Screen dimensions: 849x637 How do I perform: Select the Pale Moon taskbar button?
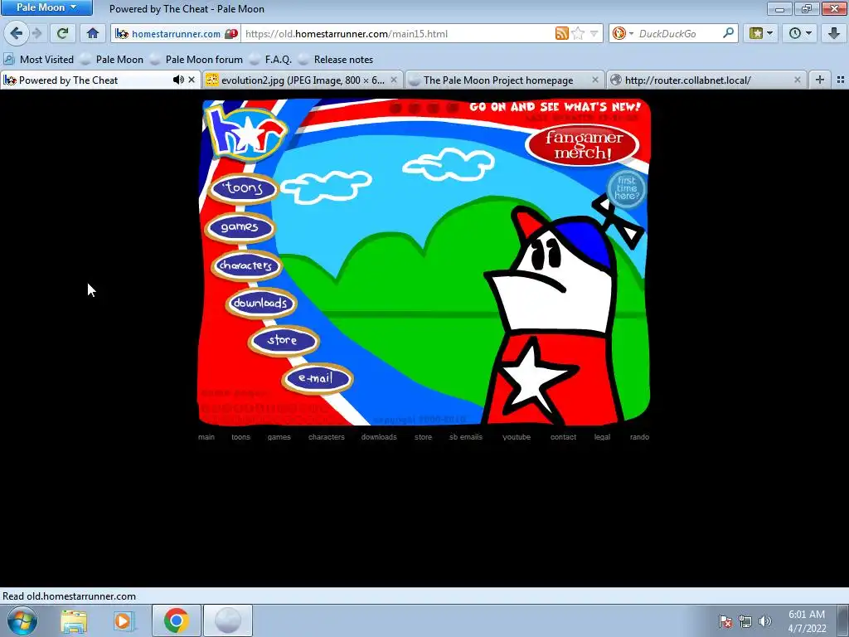point(228,620)
